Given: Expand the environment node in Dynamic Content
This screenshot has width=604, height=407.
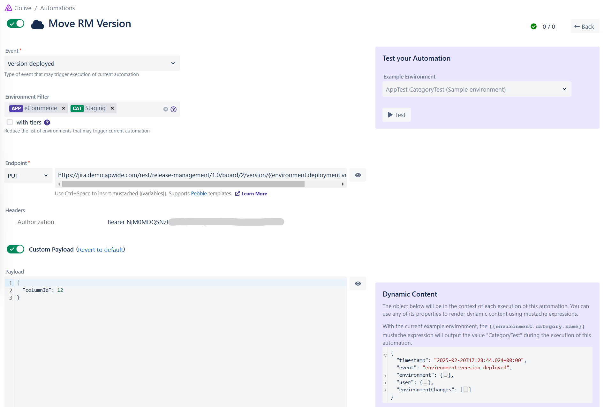Looking at the screenshot, I should tap(385, 375).
